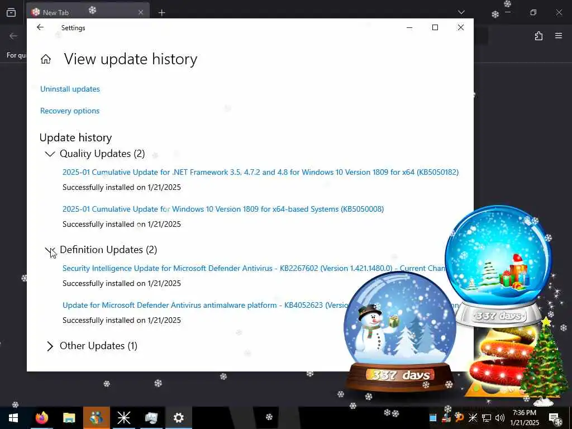Click the orange tray icon
The image size is (572, 429).
point(459,418)
